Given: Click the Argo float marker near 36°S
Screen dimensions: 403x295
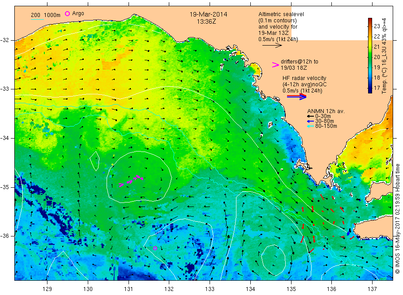Looking at the screenshot, I should tap(155, 248).
